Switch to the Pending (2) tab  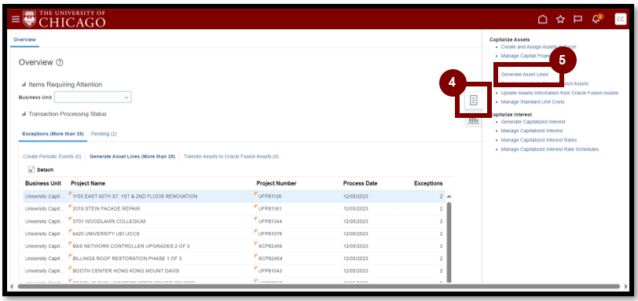pos(104,134)
